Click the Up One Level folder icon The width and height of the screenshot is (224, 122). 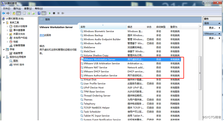(x=14, y=13)
